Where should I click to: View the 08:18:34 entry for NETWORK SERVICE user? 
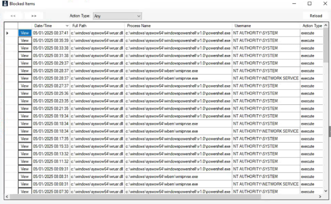pos(25,131)
